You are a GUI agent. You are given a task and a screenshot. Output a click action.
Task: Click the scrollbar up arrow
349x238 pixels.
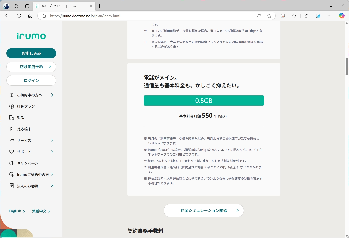[347, 24]
